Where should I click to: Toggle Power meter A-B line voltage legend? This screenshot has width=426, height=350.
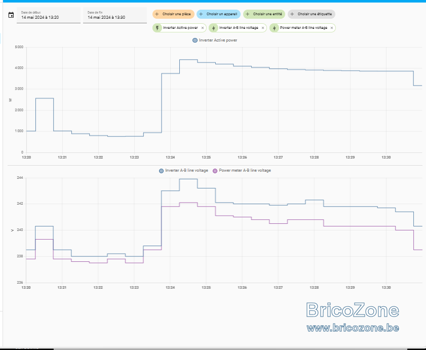tap(242, 171)
